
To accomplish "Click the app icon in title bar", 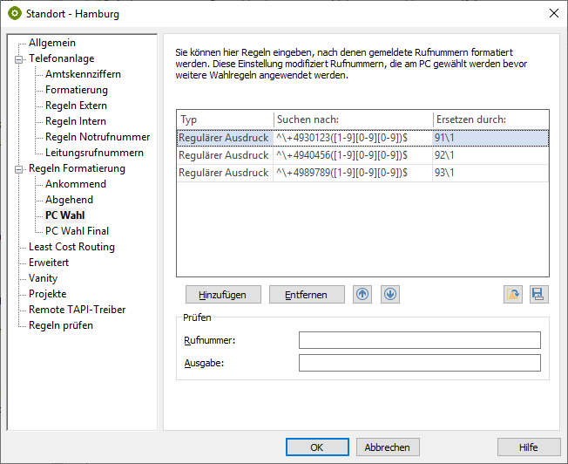I will (x=15, y=13).
